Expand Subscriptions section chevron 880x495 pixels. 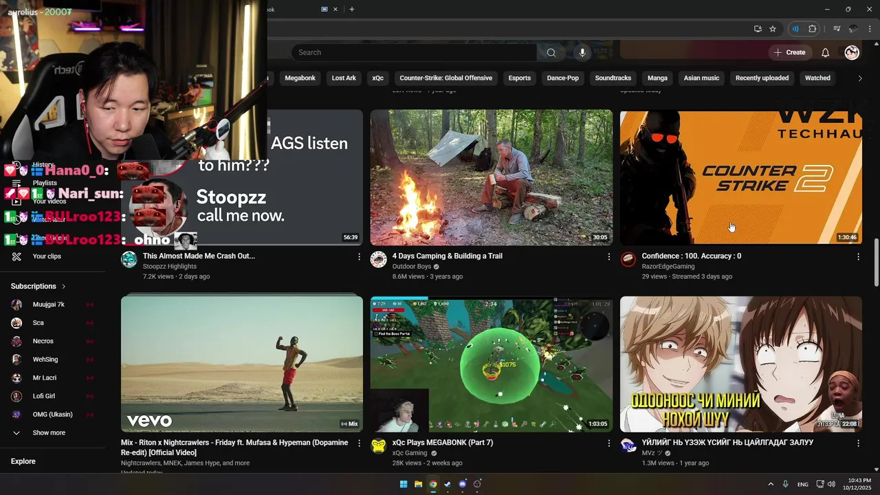coord(64,286)
